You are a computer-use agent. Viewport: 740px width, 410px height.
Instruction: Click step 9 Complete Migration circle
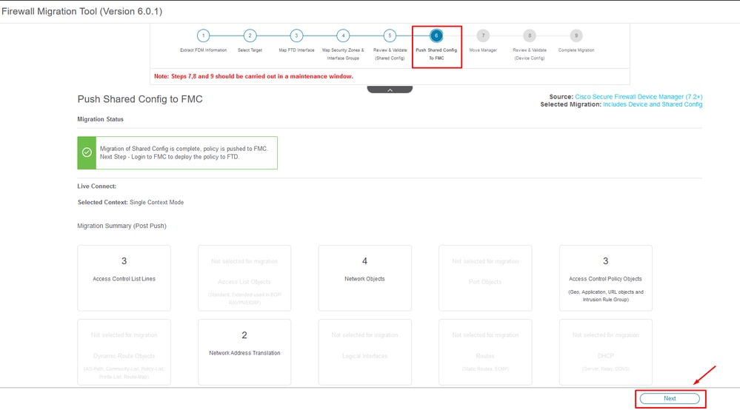click(576, 36)
